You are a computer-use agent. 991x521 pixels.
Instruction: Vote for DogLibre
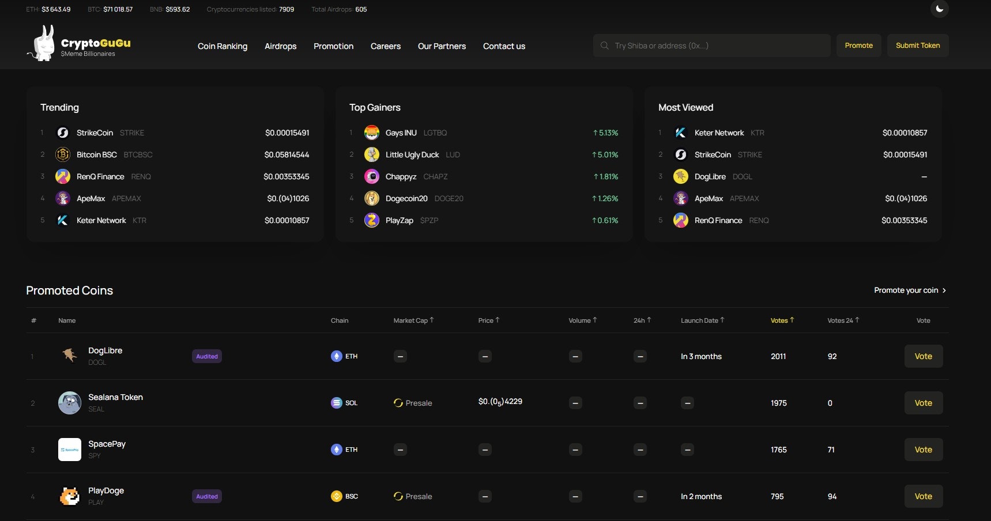924,356
